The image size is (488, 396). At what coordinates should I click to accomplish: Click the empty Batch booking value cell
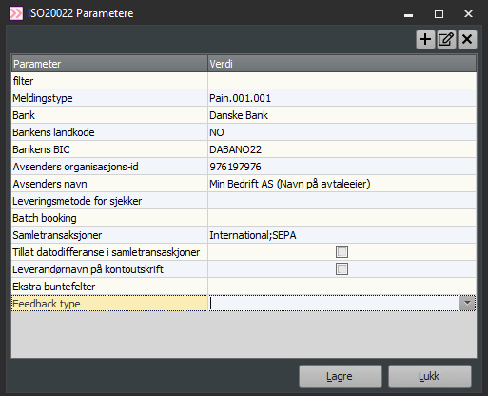pyautogui.click(x=342, y=218)
